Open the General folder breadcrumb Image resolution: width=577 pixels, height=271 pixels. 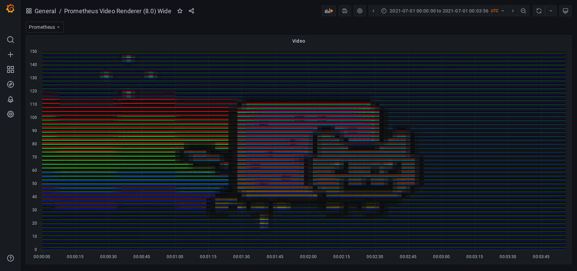(x=45, y=11)
